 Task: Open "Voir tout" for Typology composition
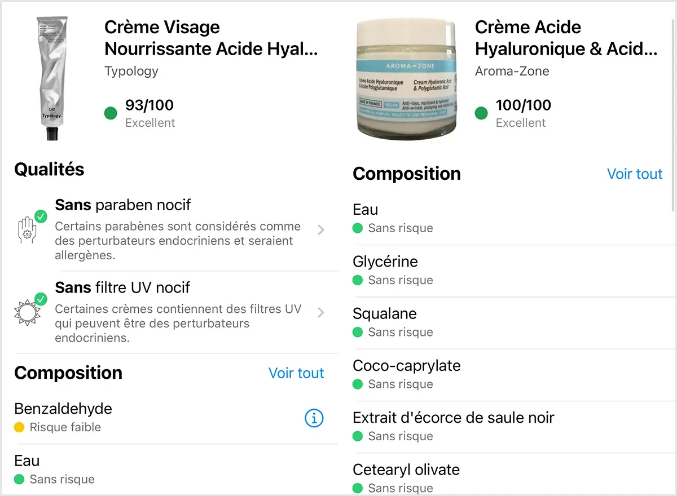[x=296, y=373]
